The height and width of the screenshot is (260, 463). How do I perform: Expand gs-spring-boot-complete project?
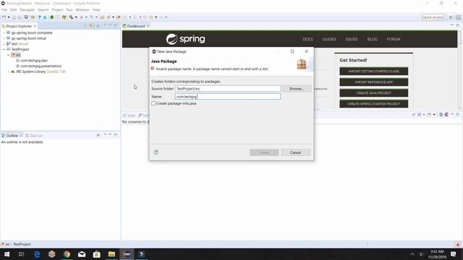click(4, 32)
